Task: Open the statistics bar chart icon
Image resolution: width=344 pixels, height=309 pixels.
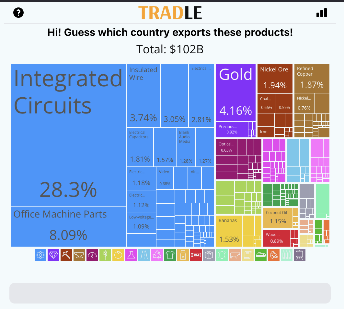Action: tap(321, 13)
